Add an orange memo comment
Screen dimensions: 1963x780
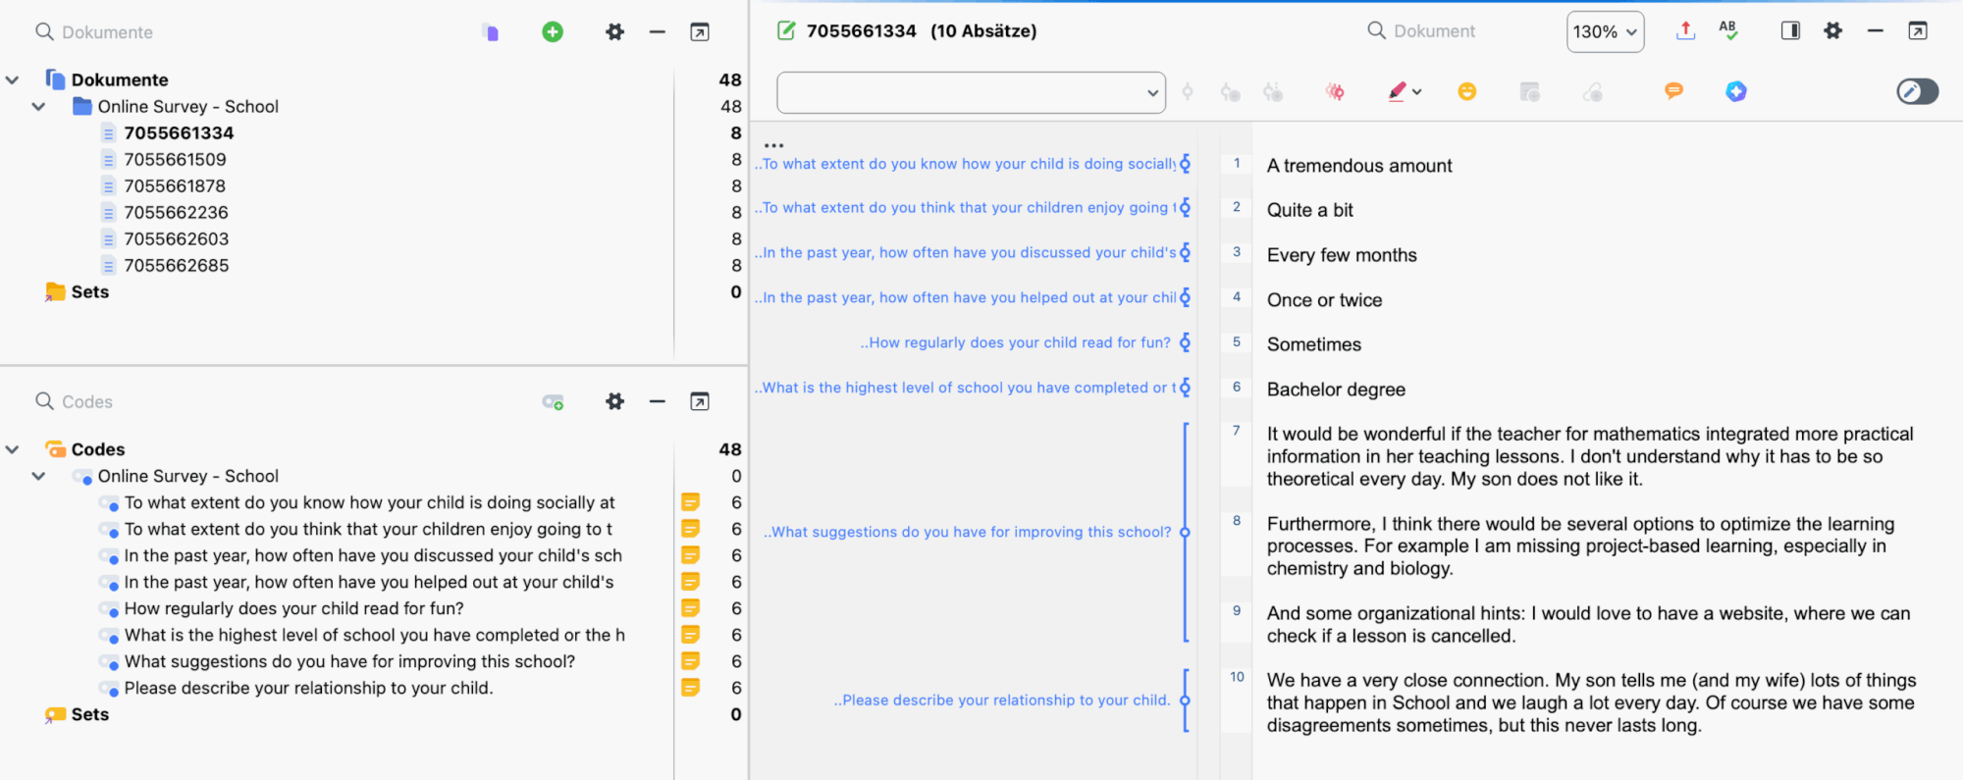1673,91
